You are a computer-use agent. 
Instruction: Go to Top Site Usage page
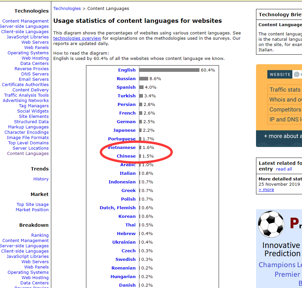(32, 205)
